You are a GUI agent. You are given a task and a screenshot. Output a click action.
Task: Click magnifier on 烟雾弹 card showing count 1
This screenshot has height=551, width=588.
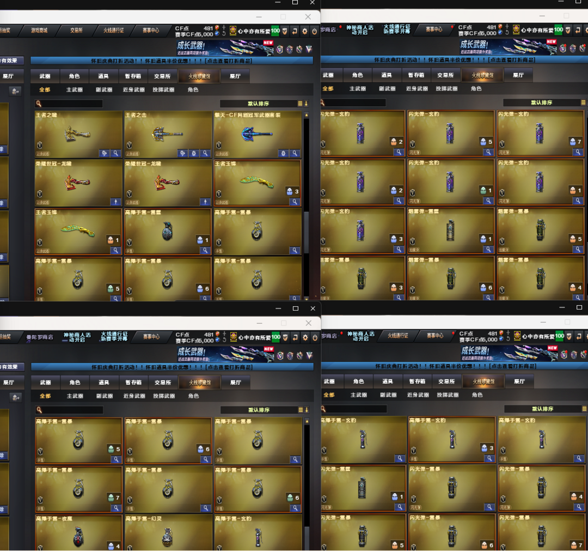pyautogui.click(x=489, y=250)
